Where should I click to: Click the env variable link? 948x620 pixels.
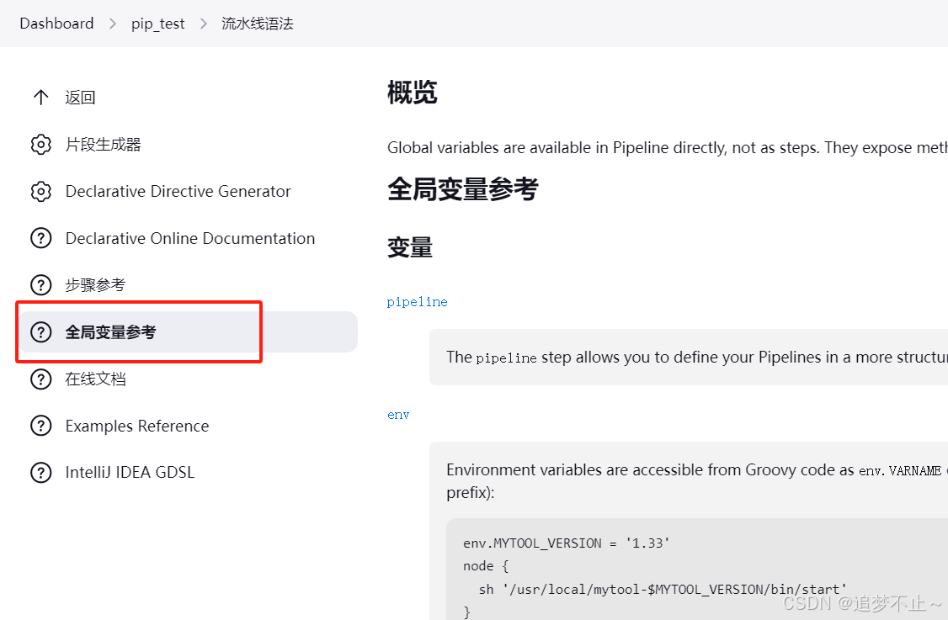pos(398,415)
